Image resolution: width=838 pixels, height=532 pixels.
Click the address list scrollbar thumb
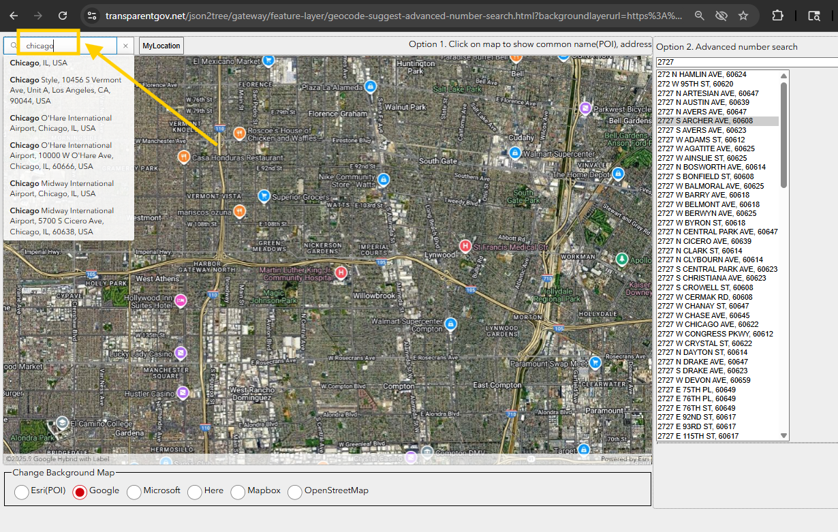783,135
